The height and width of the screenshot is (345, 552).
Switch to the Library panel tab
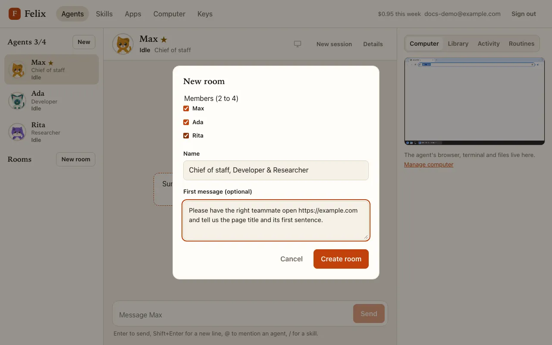point(458,44)
